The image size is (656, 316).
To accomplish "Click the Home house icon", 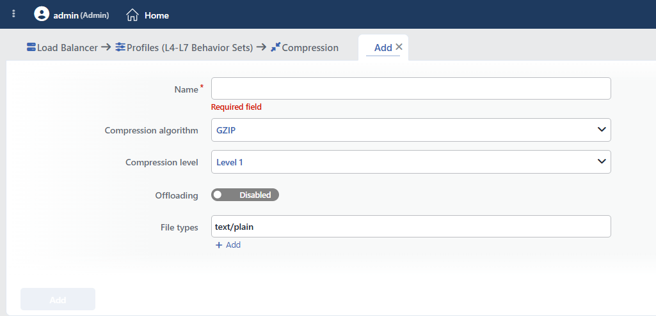I will [x=132, y=15].
